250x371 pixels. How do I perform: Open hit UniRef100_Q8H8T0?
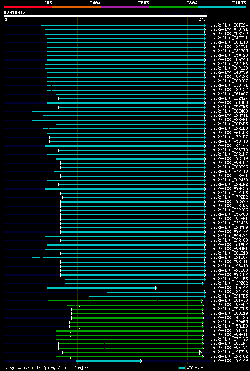pyautogui.click(x=229, y=42)
